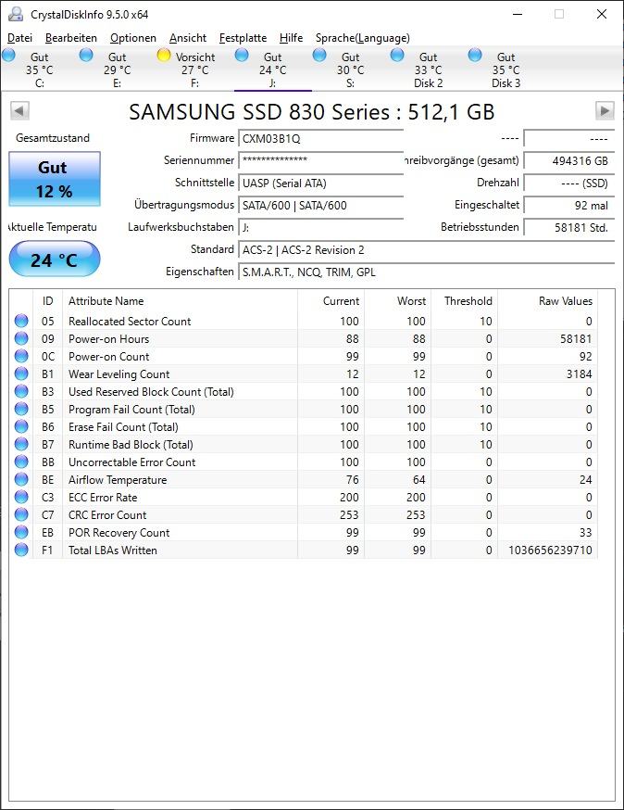Click the status icon for Erase Fail Count
The height and width of the screenshot is (810, 624).
click(21, 426)
